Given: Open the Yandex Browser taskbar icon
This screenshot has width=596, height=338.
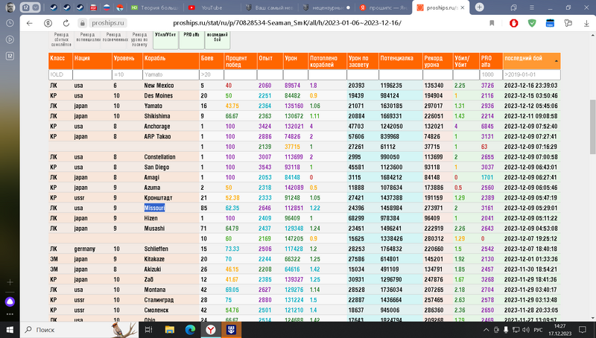Looking at the screenshot, I should (210, 328).
